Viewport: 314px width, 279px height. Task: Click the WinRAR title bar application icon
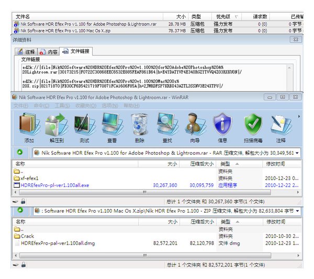coord(15,97)
